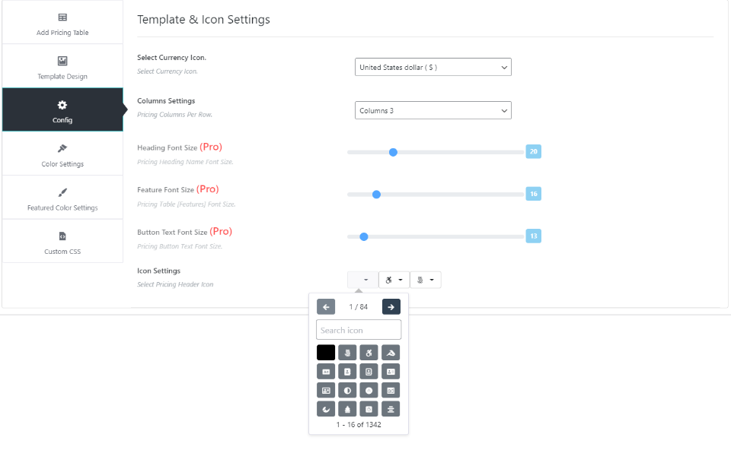The image size is (731, 450).
Task: Open the Select Currency Icon dropdown
Action: coord(433,68)
